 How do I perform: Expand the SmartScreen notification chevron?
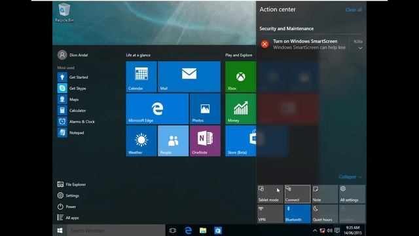[360, 48]
